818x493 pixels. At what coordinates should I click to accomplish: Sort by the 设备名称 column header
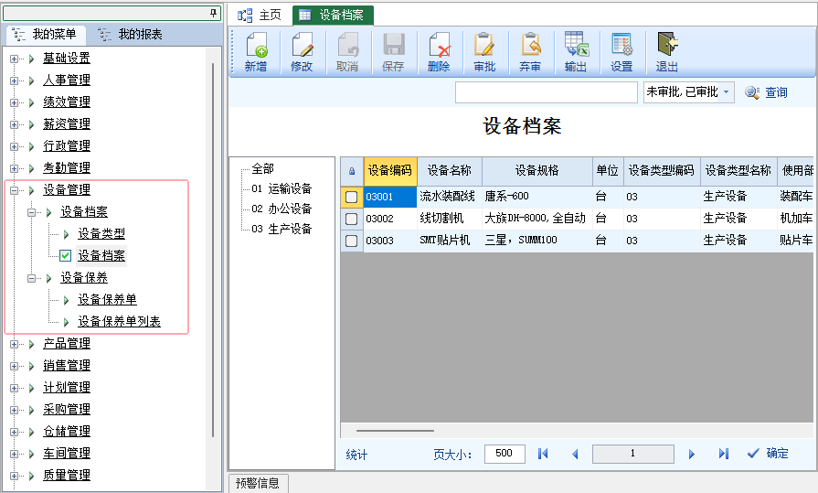pos(450,171)
